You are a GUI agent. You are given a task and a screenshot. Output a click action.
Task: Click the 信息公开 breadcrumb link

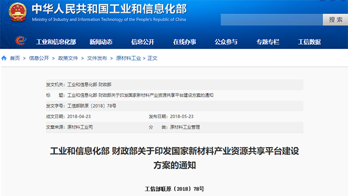pos(39,58)
